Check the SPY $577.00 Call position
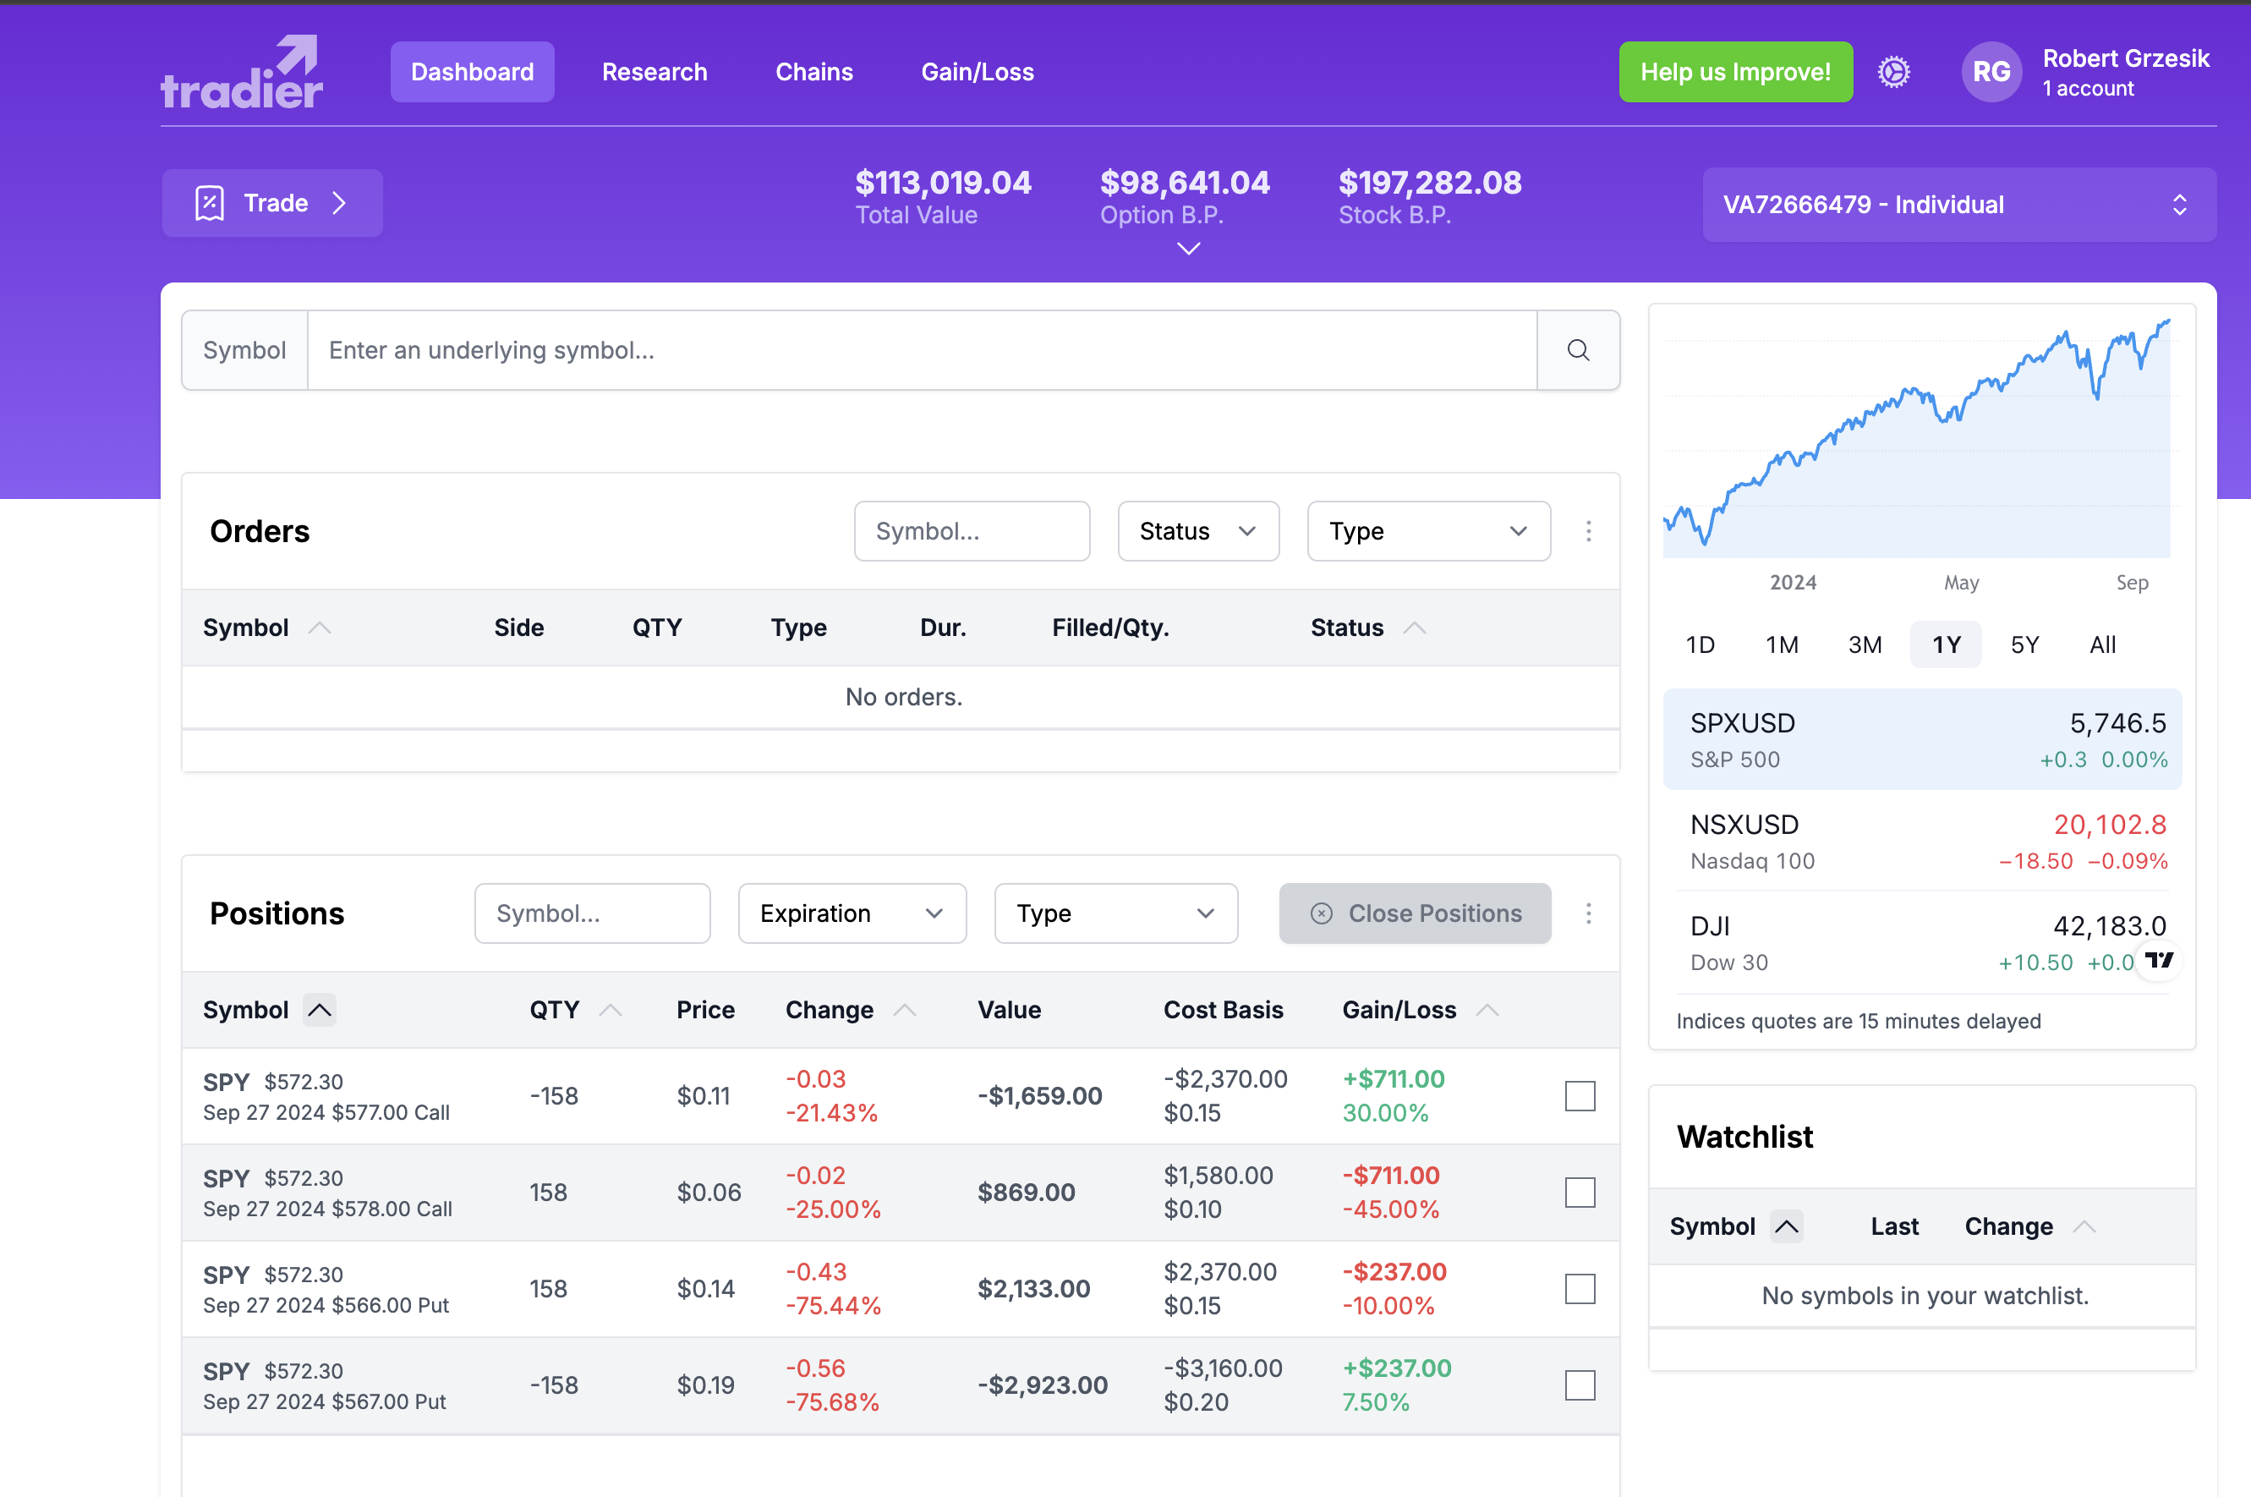Image resolution: width=2251 pixels, height=1497 pixels. [x=1579, y=1096]
